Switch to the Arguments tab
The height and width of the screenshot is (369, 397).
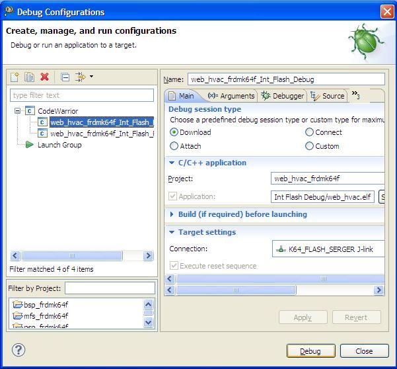[231, 96]
